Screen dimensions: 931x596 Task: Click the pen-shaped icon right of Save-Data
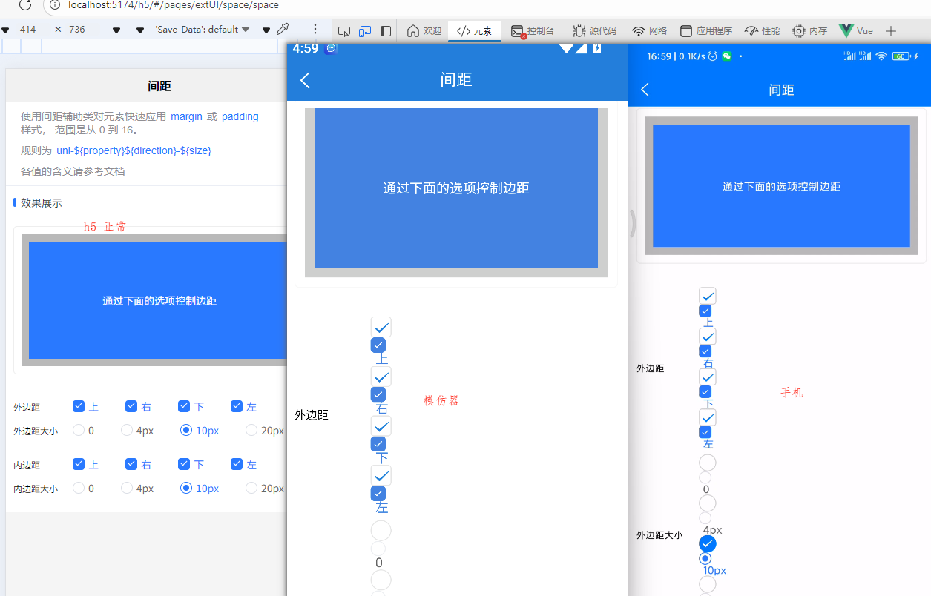[283, 30]
